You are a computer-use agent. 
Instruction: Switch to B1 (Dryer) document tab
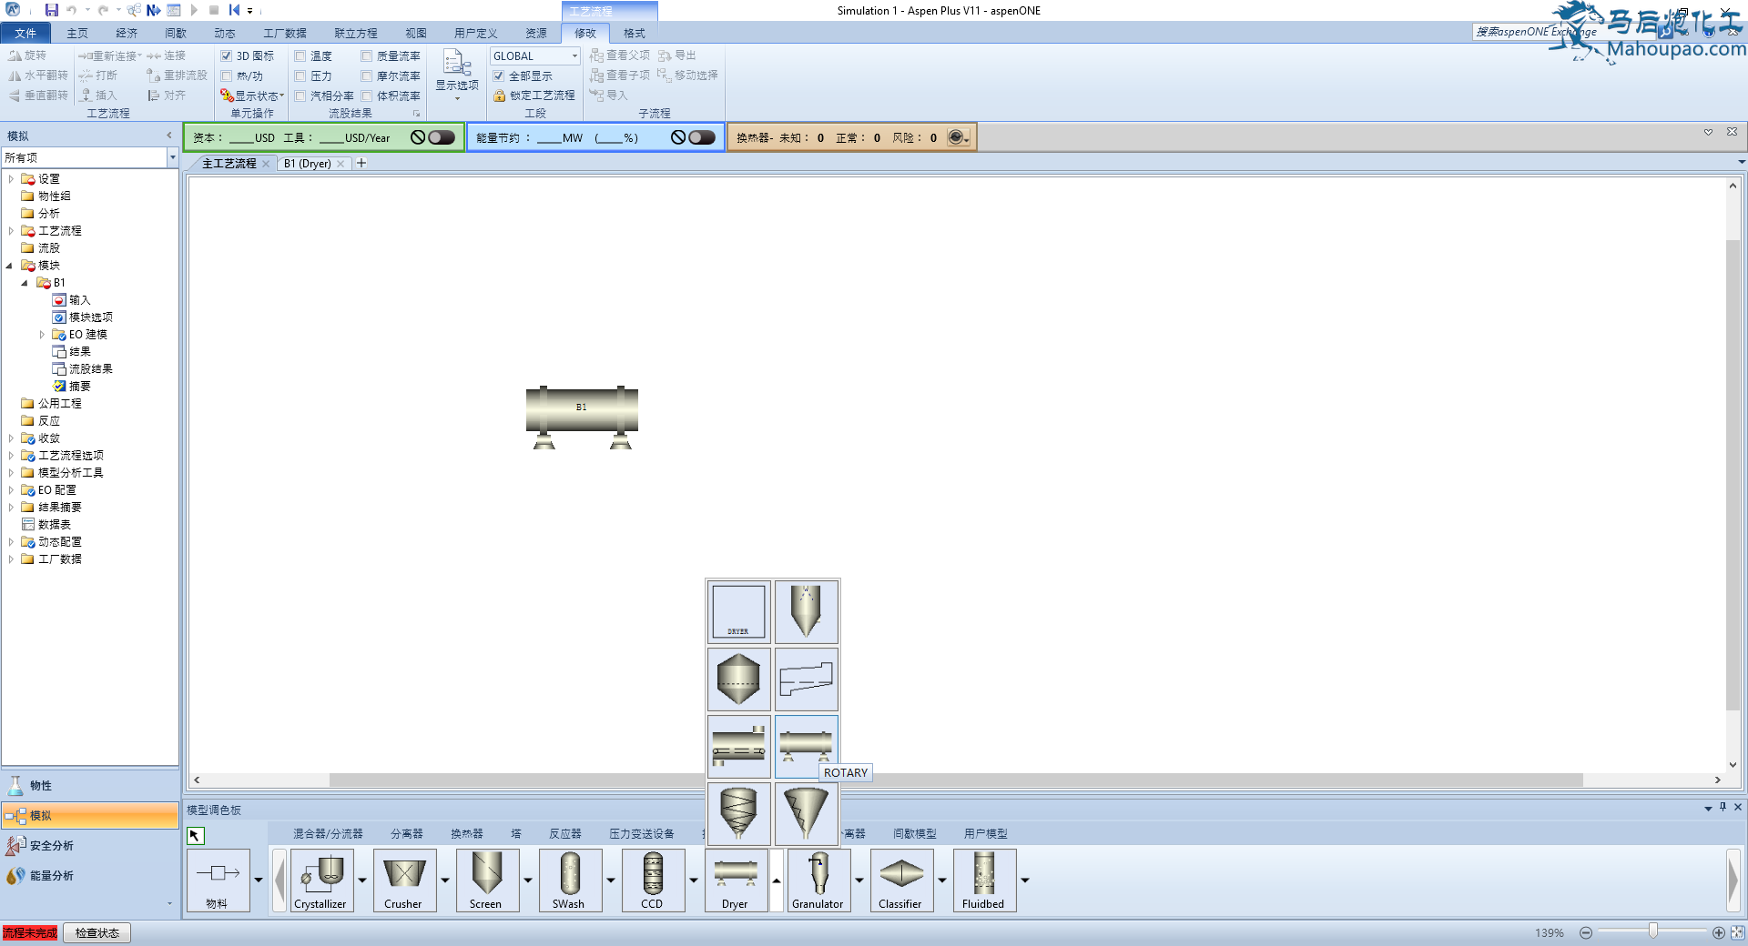pos(307,164)
